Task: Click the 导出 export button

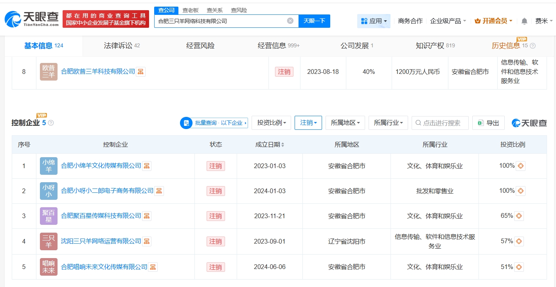Action: click(488, 123)
